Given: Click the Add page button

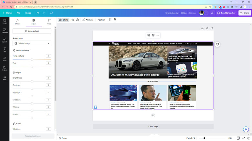Looking at the screenshot, I should [153, 126].
